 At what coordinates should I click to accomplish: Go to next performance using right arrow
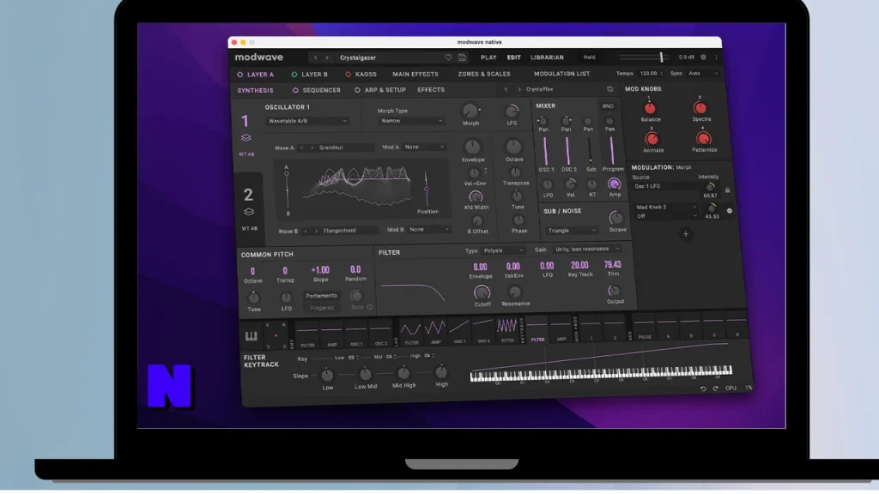click(x=327, y=57)
